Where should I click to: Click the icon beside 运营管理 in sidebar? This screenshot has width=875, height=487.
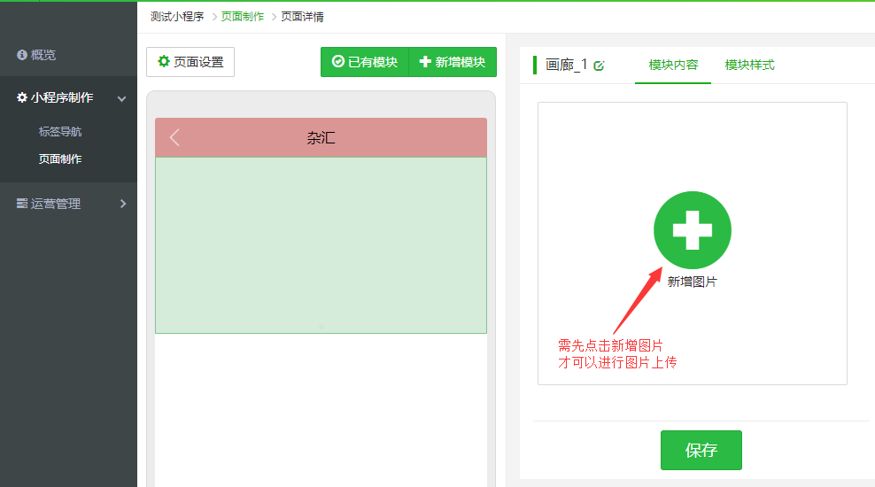22,204
